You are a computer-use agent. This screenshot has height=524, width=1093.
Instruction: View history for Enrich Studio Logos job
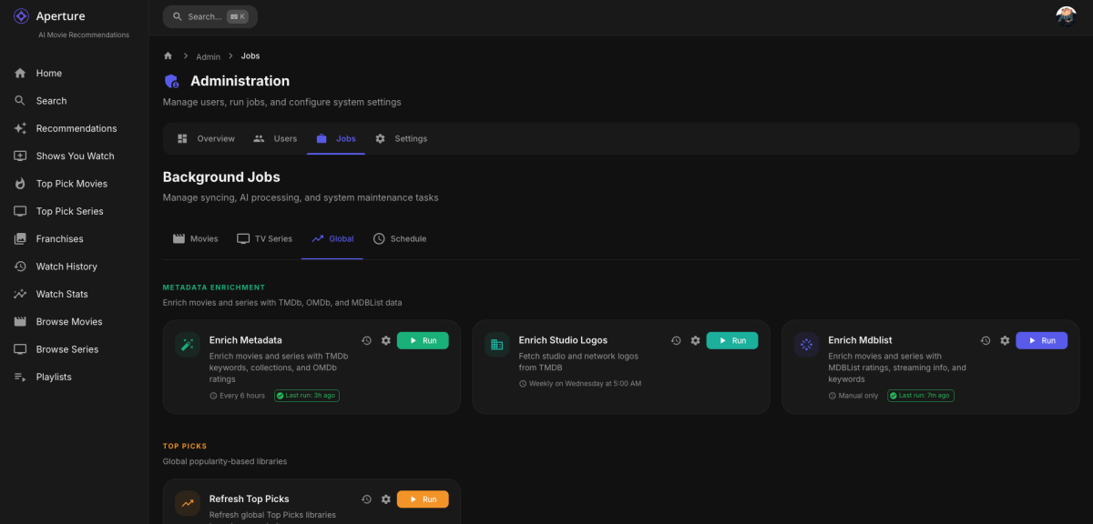pos(676,340)
